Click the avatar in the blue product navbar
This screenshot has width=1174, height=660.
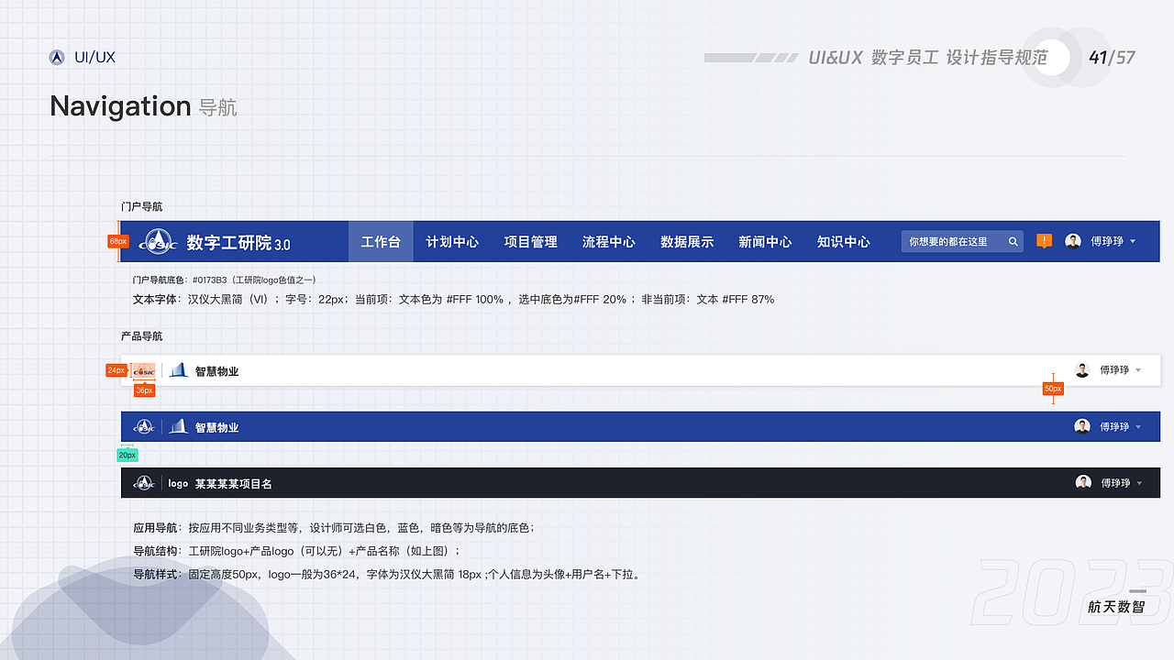[1083, 426]
